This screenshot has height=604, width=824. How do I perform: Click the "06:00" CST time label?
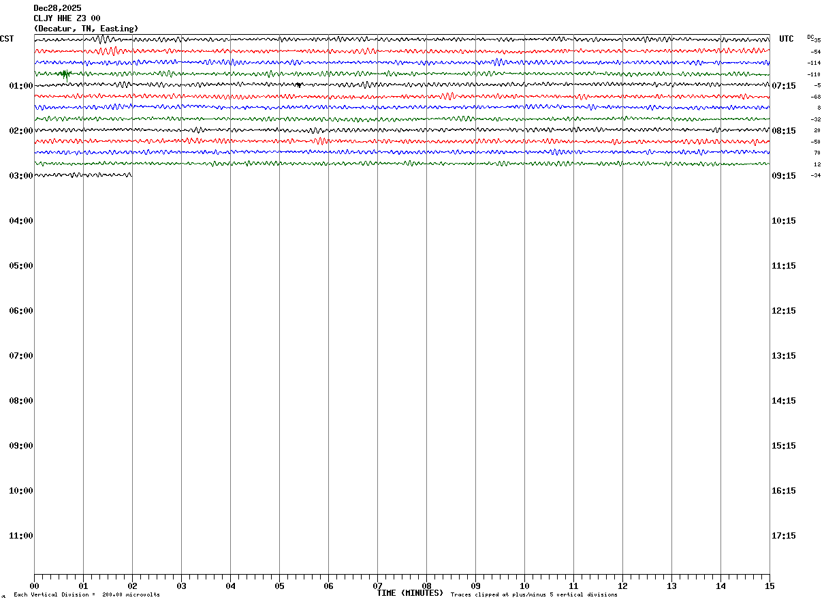click(x=21, y=311)
